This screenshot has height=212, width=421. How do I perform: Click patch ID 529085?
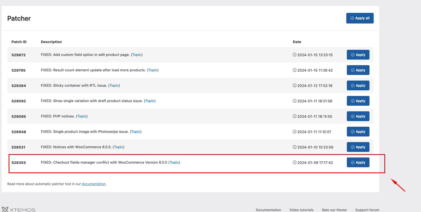(18, 117)
